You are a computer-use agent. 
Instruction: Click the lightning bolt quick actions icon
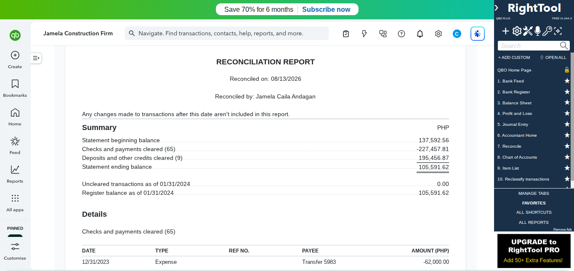point(364,34)
